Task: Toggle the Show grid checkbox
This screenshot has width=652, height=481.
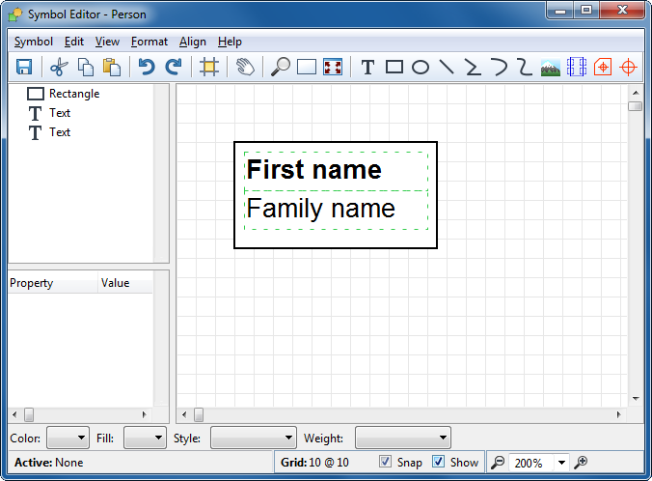Action: click(438, 462)
